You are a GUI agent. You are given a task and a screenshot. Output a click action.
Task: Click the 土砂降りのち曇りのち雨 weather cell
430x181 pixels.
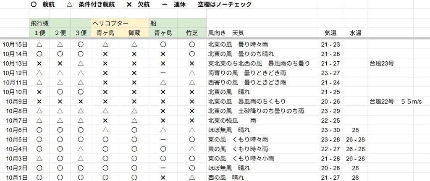pyautogui.click(x=256, y=111)
